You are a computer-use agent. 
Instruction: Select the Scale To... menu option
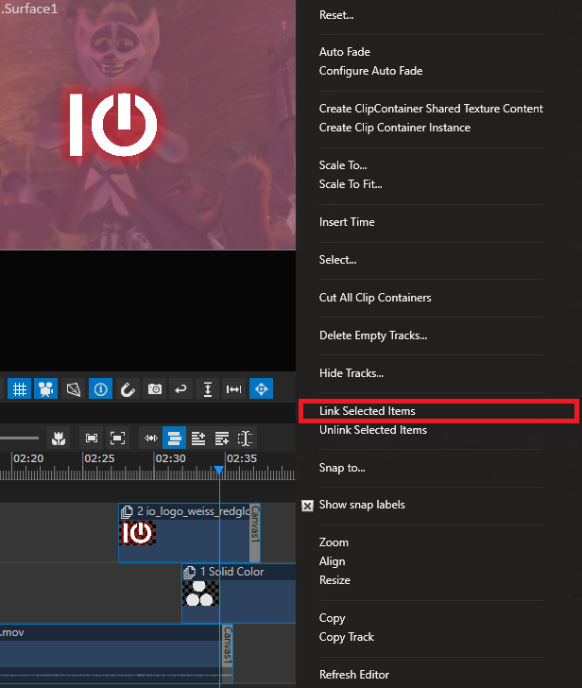click(x=343, y=165)
